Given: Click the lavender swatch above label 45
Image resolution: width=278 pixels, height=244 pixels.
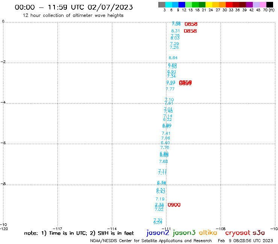Looking at the screenshot, I should (256, 5).
